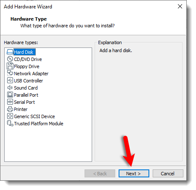Click the disabled Back button
The height and width of the screenshot is (190, 196).
coord(100,174)
